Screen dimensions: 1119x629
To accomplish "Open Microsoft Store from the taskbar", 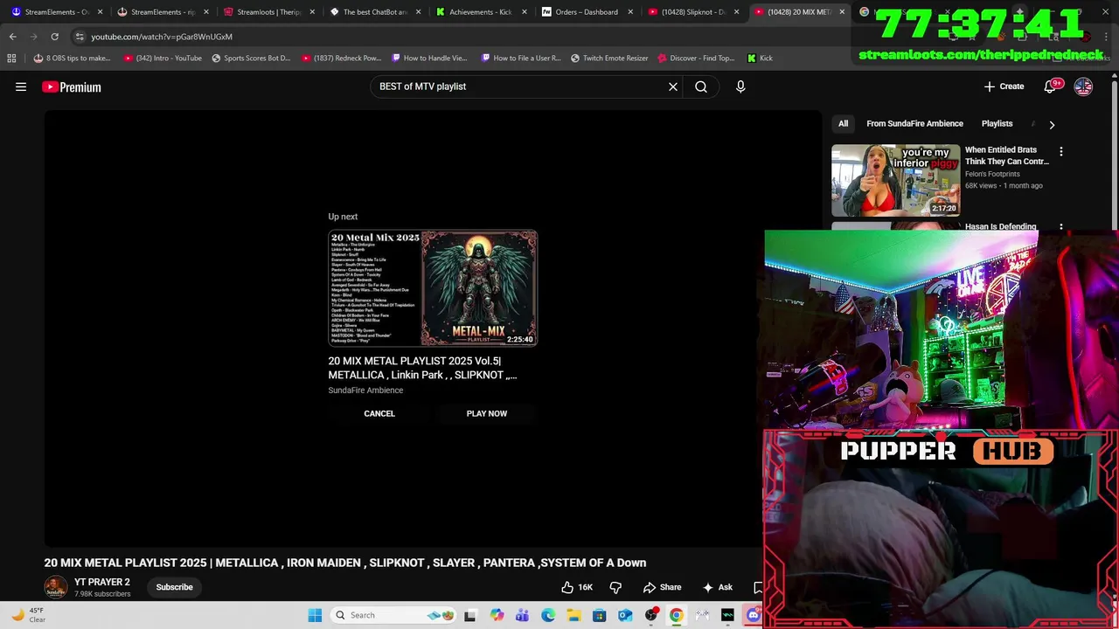I will (x=599, y=615).
